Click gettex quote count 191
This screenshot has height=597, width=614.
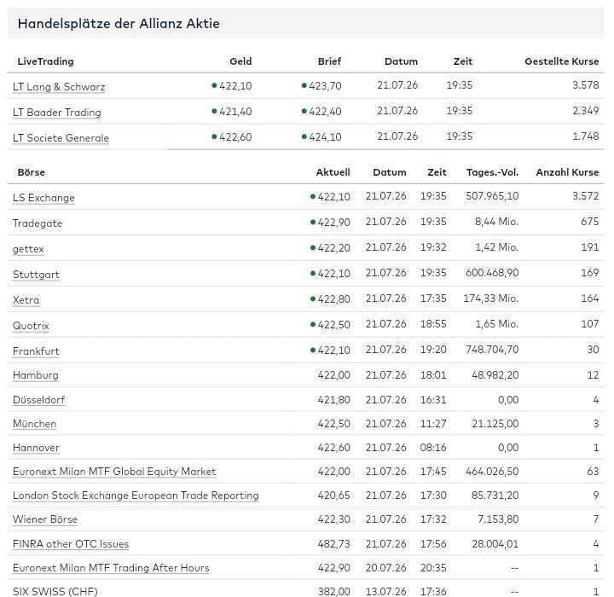pos(590,247)
